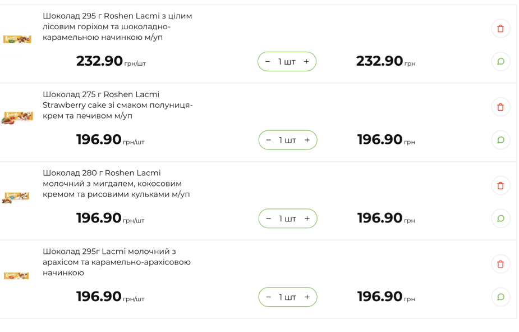The width and height of the screenshot is (519, 332).
Task: Decrease quantity of 295 г hazelnut chocolate
Action: click(268, 62)
